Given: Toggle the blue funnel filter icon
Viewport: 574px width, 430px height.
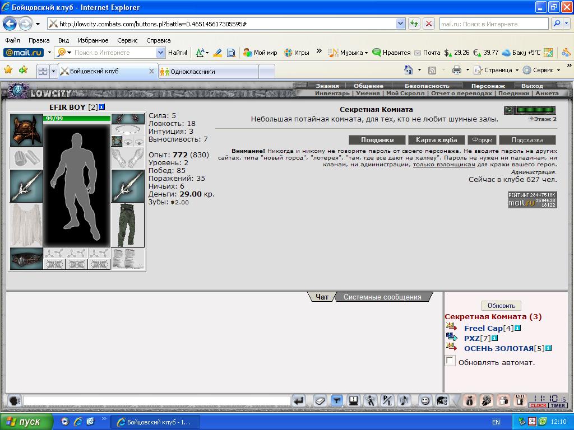Looking at the screenshot, I should pos(337,401).
